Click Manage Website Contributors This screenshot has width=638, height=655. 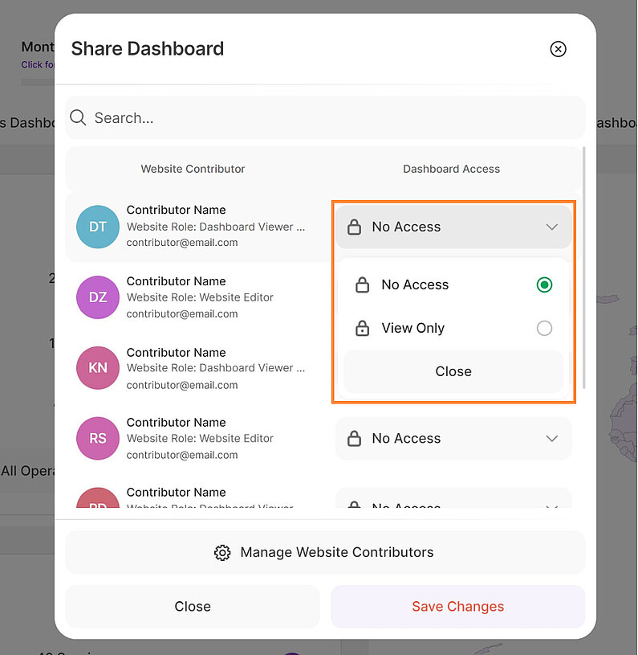tap(336, 553)
